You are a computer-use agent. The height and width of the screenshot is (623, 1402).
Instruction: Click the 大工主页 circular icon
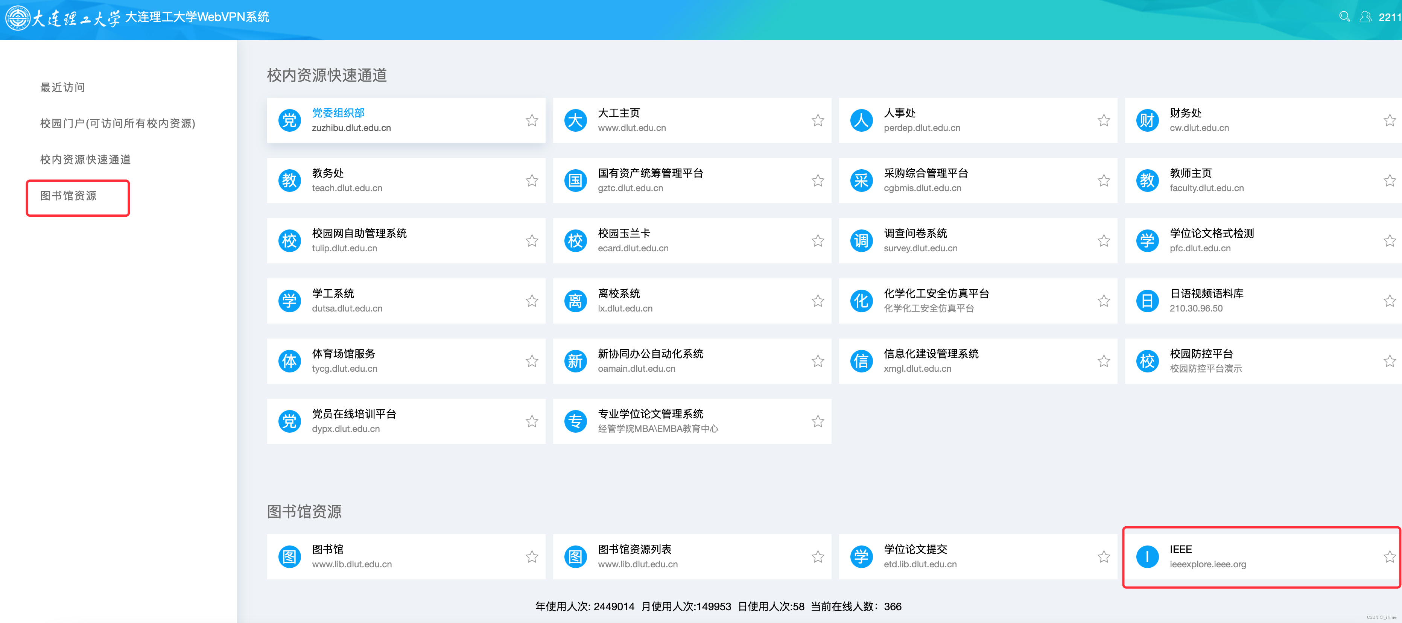tap(575, 120)
